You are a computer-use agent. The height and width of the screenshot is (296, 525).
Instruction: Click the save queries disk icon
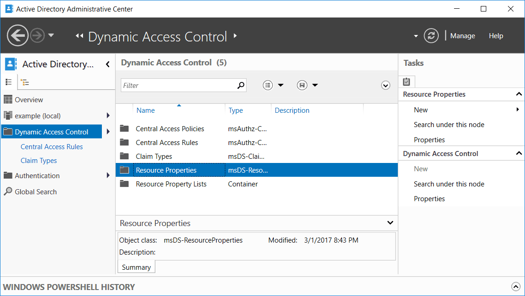coord(302,85)
